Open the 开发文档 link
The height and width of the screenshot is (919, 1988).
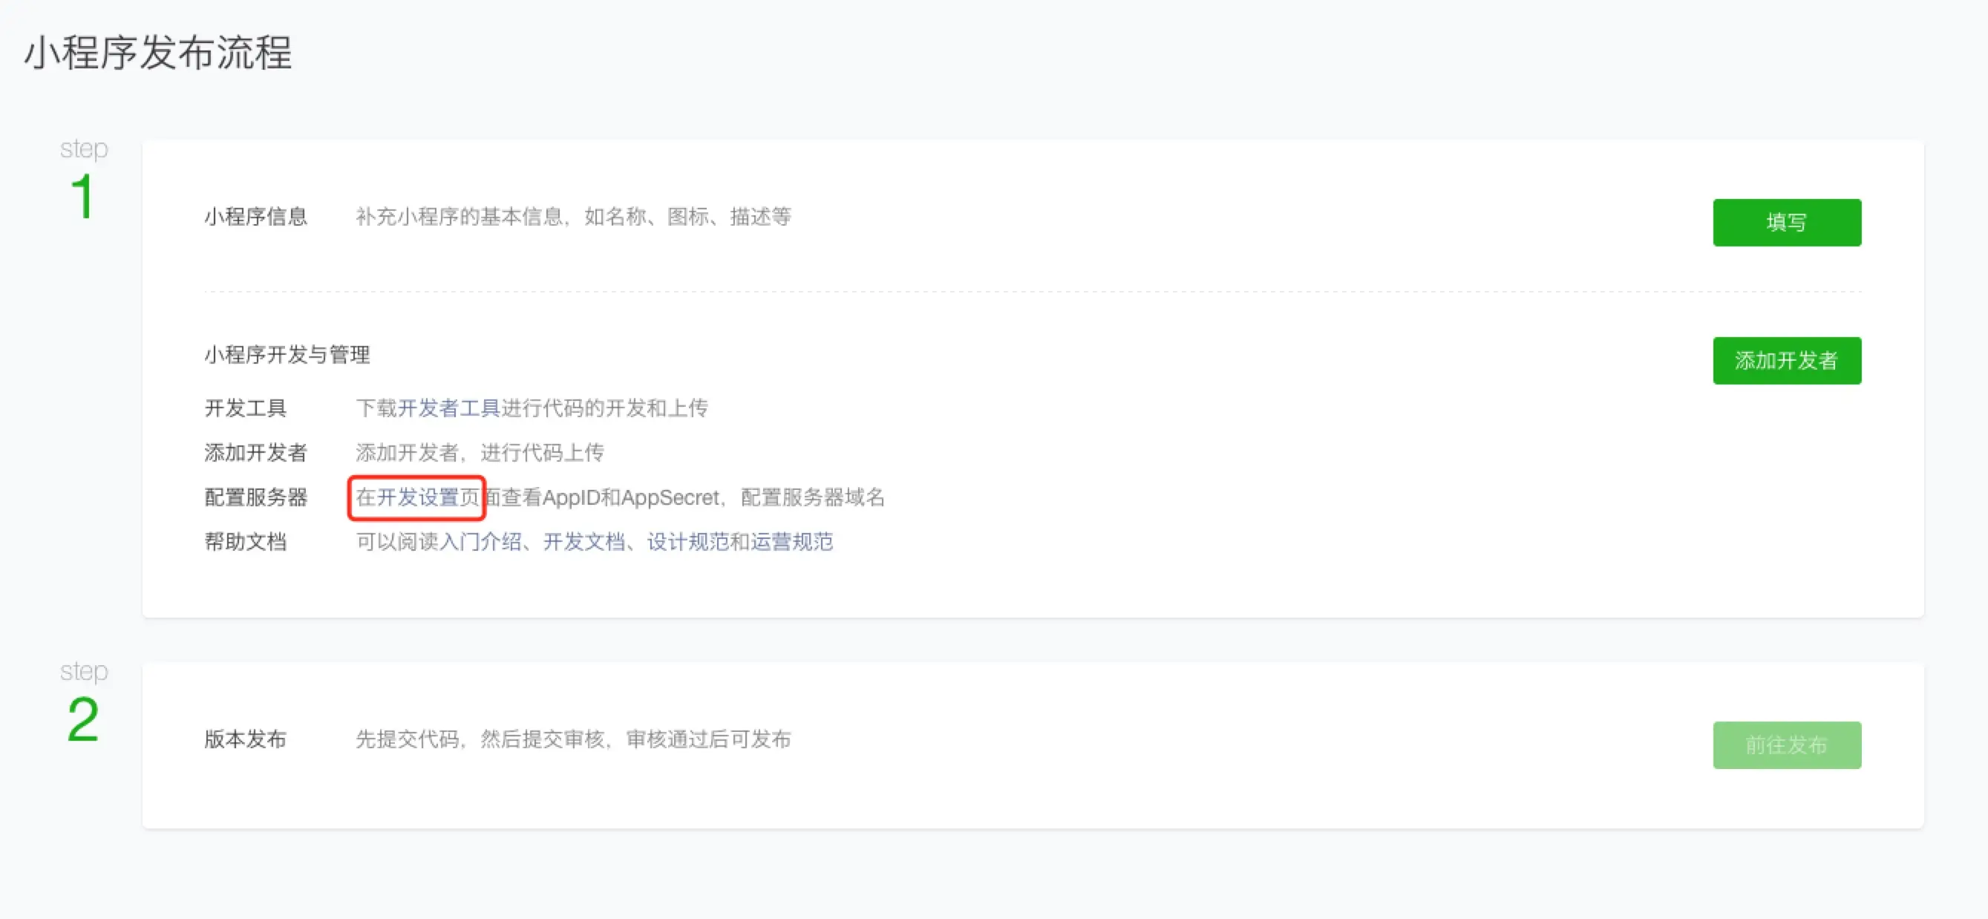coord(583,542)
